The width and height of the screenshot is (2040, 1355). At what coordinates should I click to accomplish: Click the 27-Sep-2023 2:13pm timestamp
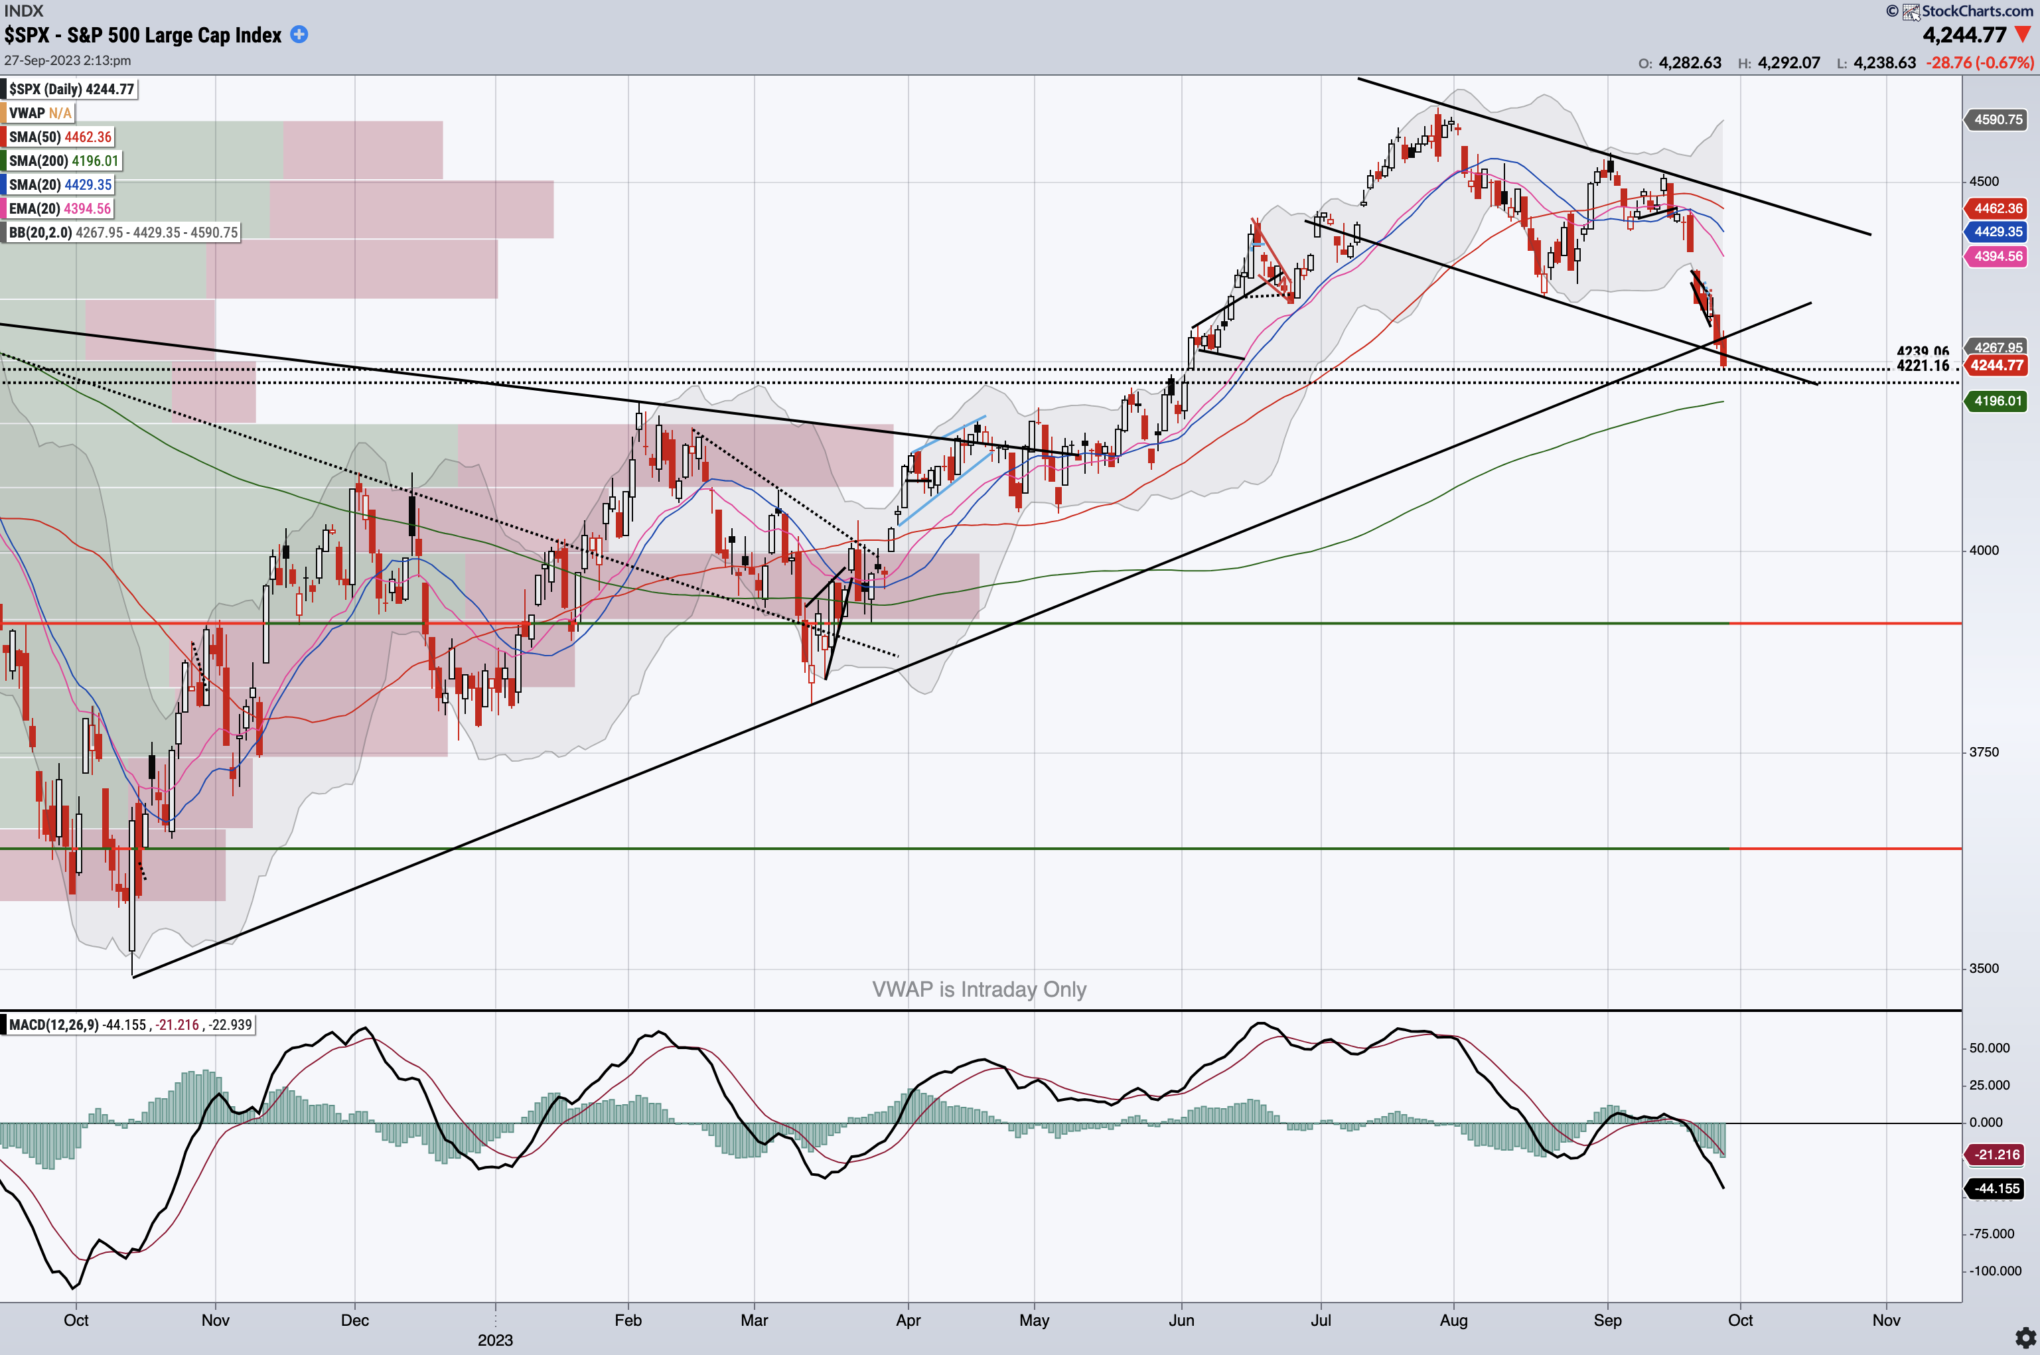[68, 60]
